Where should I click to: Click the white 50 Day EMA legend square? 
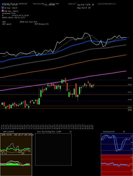click(x=3, y=8)
